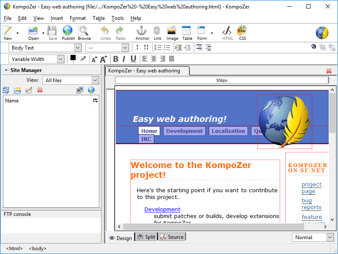Click the Site Manager rename pencil icon

pyautogui.click(x=29, y=90)
